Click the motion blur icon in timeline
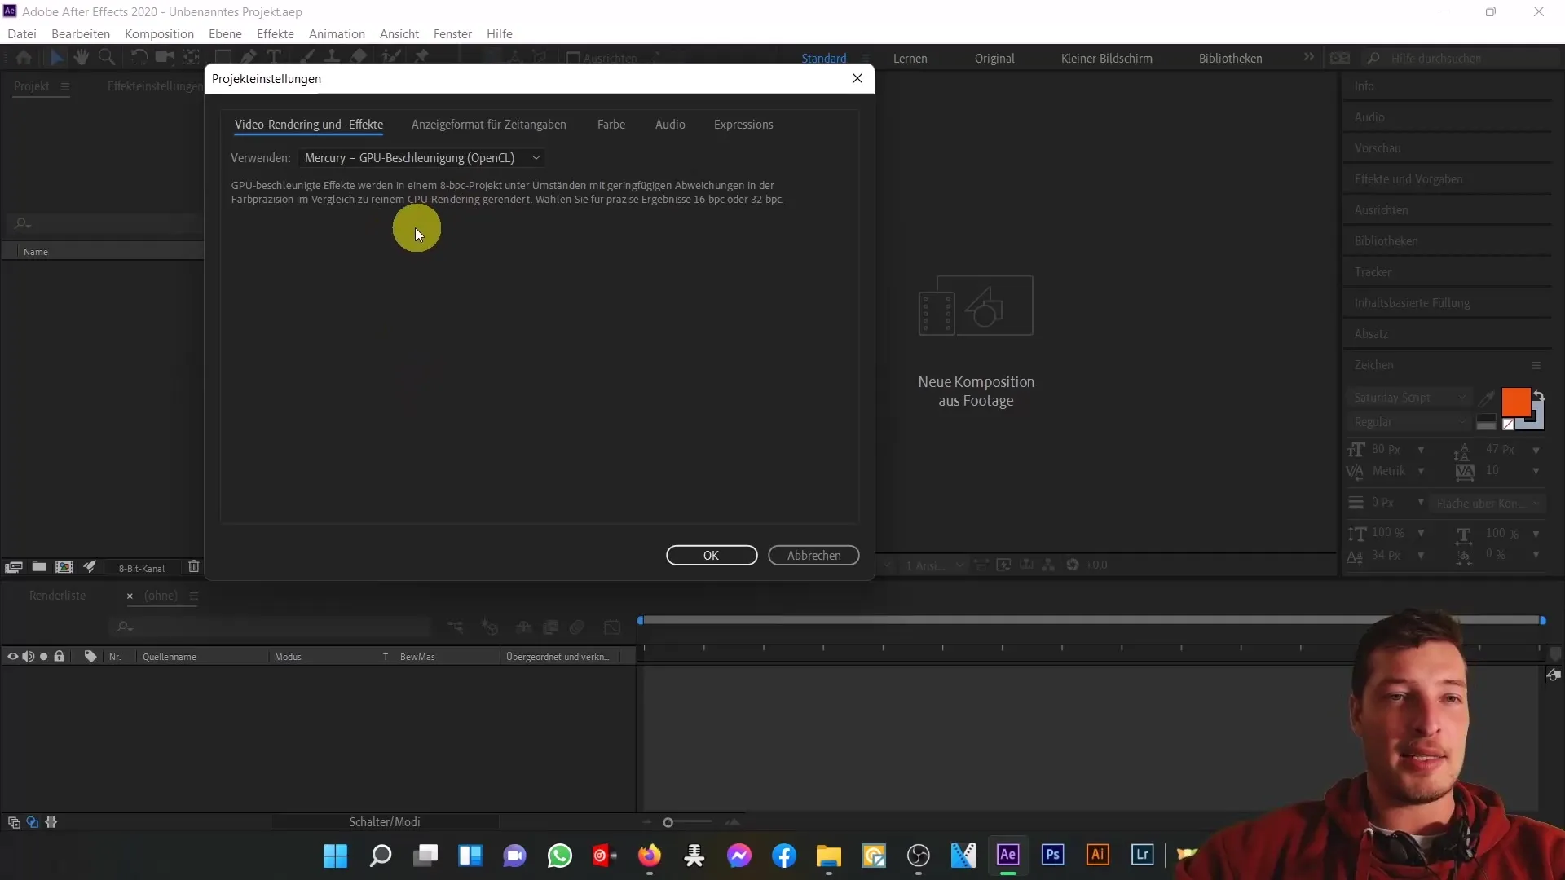This screenshot has width=1565, height=880. [x=577, y=627]
